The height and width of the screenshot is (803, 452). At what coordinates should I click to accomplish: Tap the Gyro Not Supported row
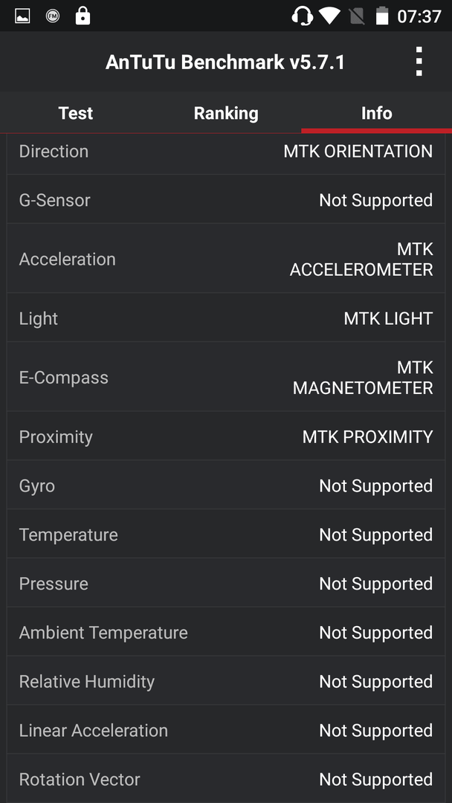coord(226,485)
